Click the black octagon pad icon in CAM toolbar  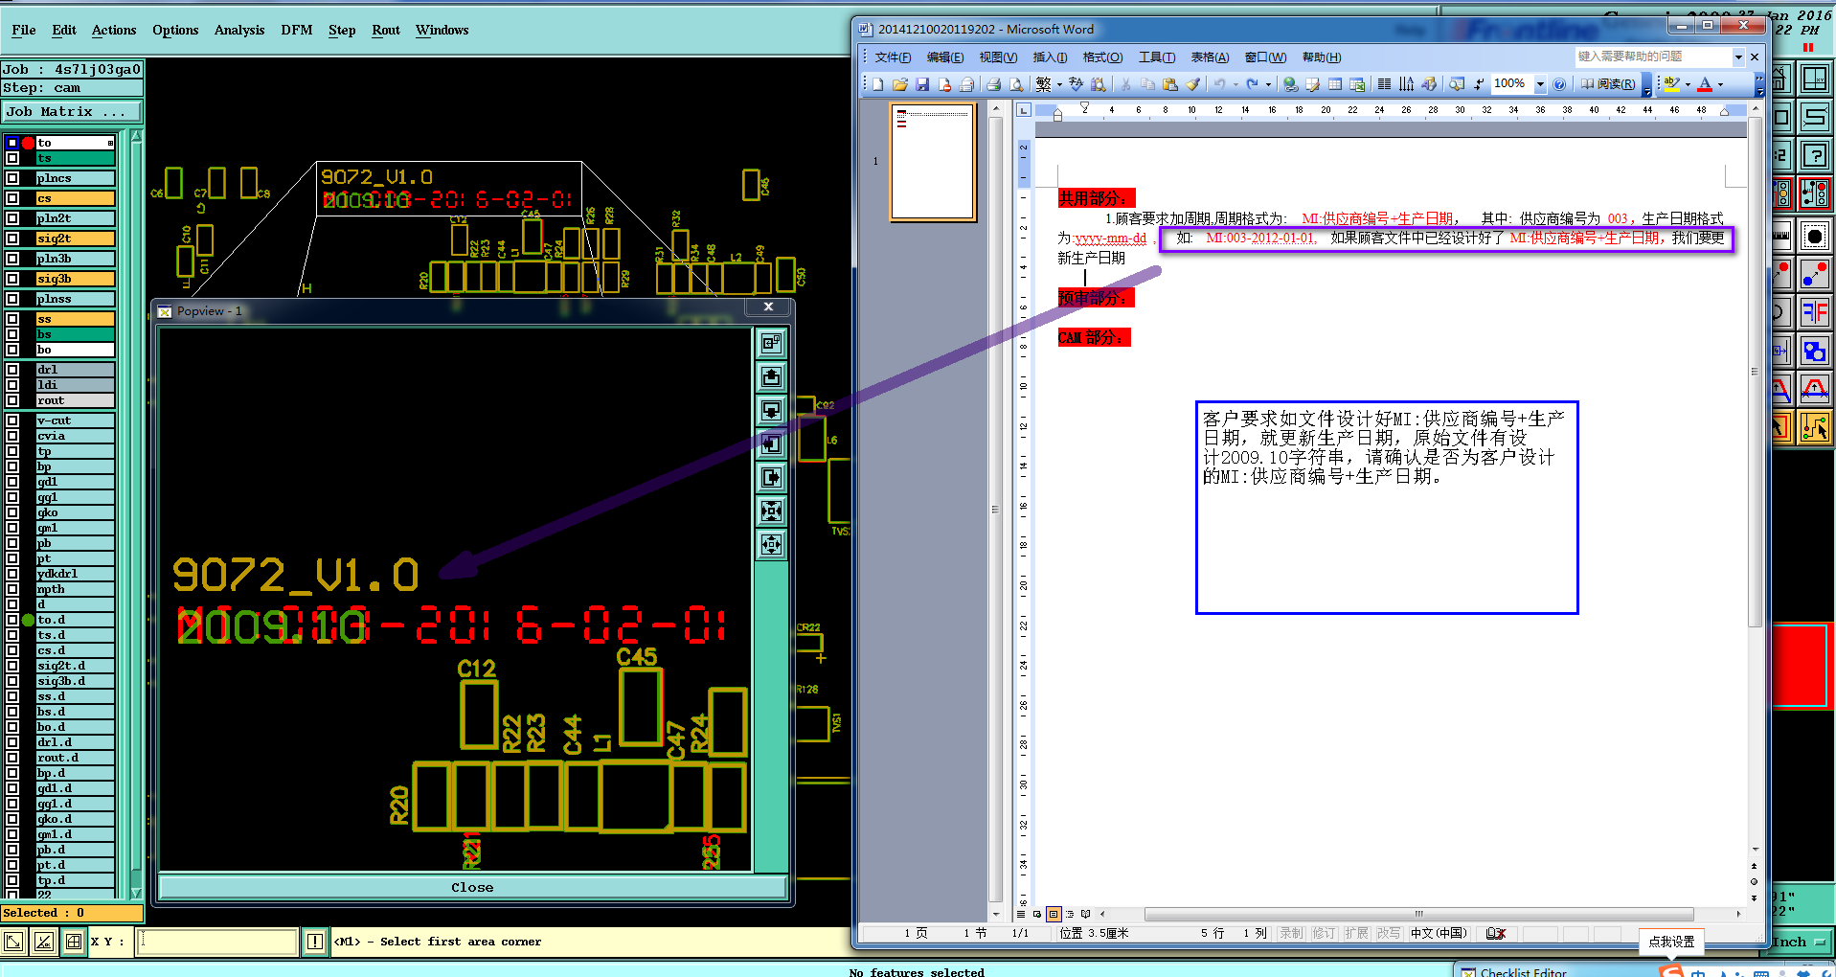tap(1814, 236)
